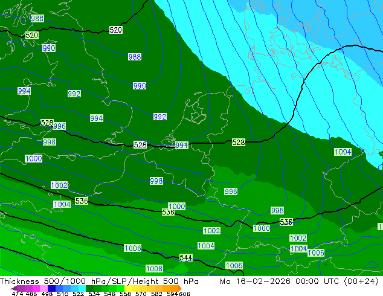Click the legend value 570
Image resolution: width=383 pixels, height=296 pixels.
click(x=141, y=294)
